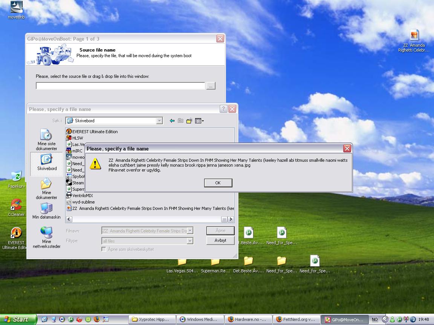Launch Windows Media Player from quick launch
The width and height of the screenshot is (434, 325).
(x=62, y=319)
